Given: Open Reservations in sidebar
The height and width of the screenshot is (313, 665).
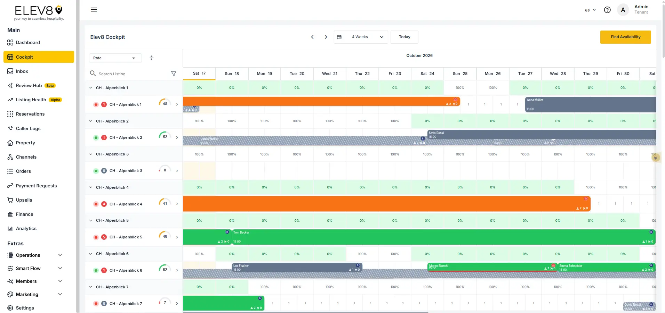Looking at the screenshot, I should [39, 114].
